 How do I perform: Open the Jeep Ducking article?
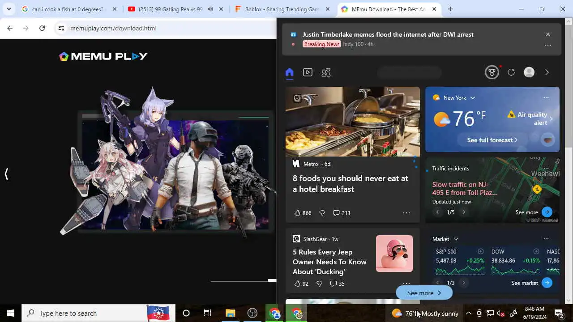coord(329,262)
